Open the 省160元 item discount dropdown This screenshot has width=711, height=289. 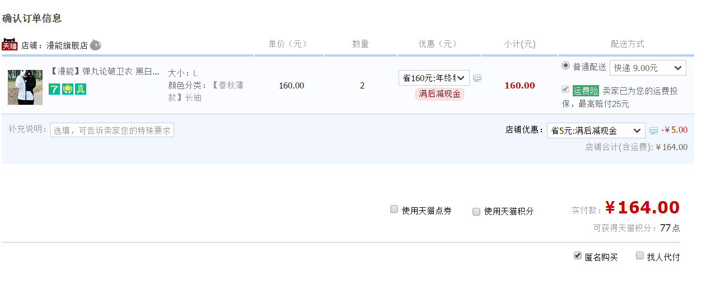coord(434,78)
